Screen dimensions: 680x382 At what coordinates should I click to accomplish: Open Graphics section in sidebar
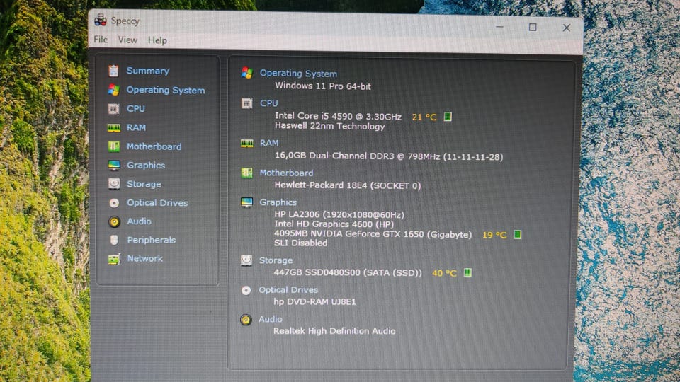(146, 166)
